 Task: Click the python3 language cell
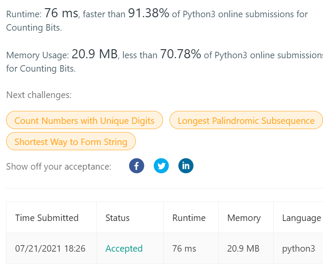298,248
